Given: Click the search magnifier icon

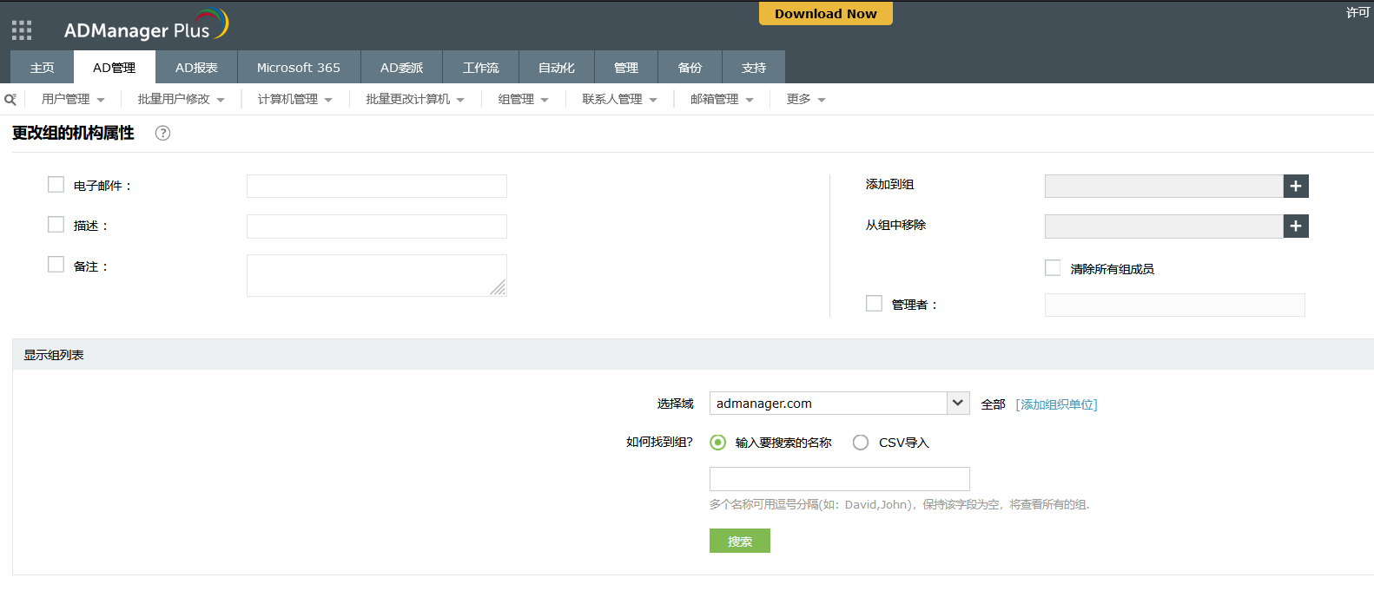Looking at the screenshot, I should [x=10, y=100].
